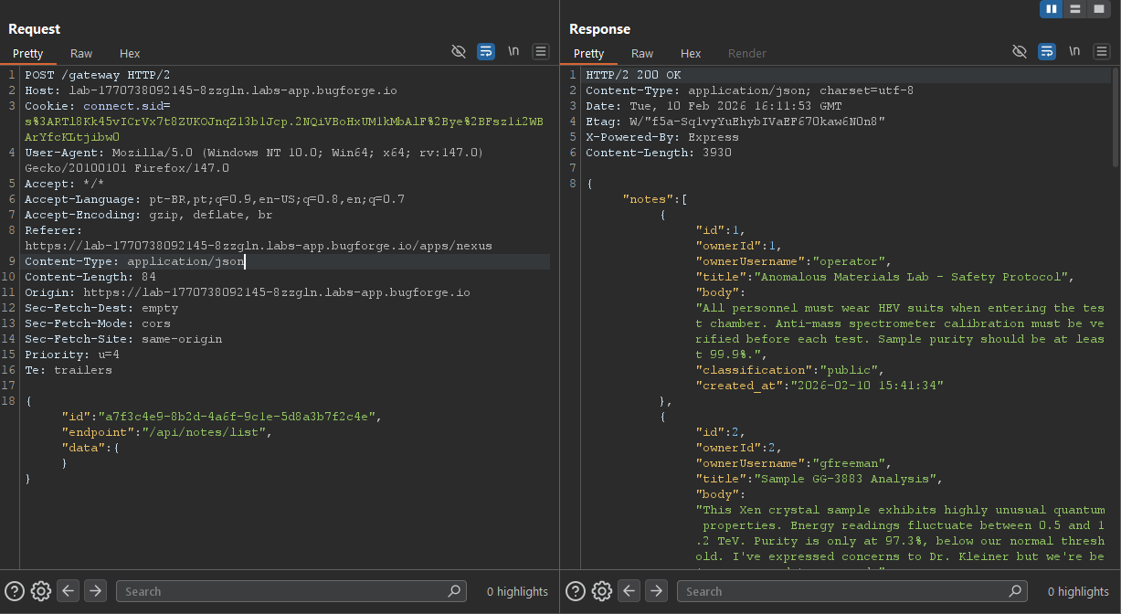
Task: Click the Host header line in Request
Action: point(211,90)
